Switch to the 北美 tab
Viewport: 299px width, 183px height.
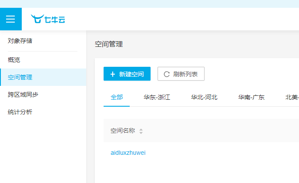tap(292, 97)
